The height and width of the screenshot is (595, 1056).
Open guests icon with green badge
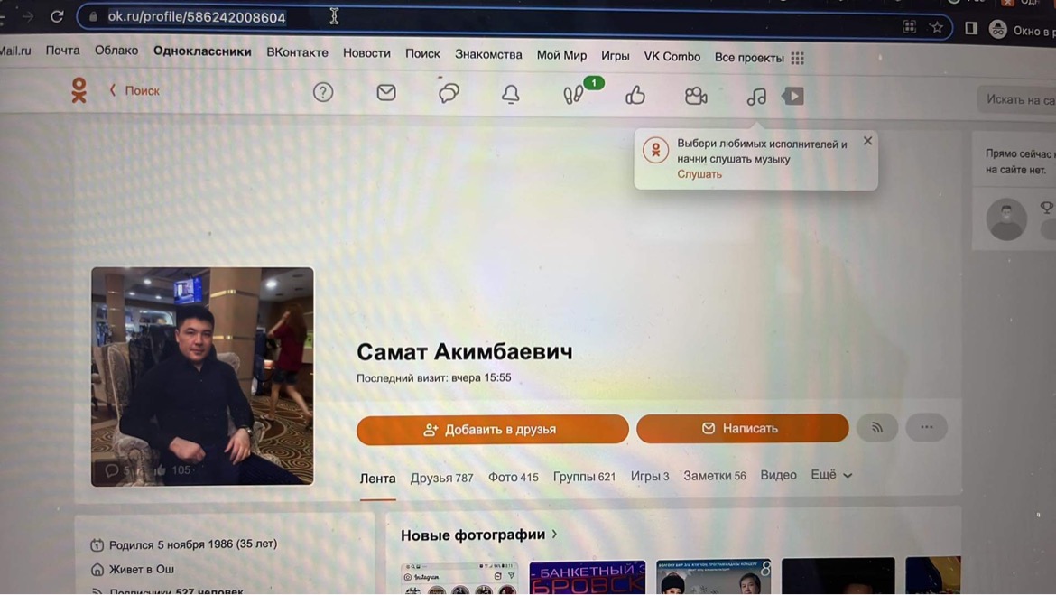pos(574,94)
